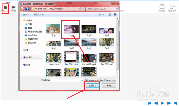Open the supported files type filter
Screen dimensions: 179x106
[x=101, y=80]
